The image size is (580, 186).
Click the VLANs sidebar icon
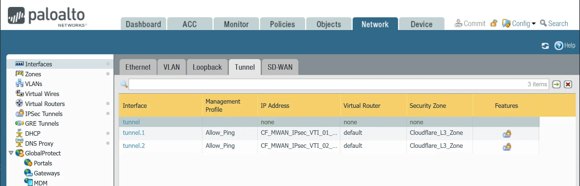coord(19,84)
